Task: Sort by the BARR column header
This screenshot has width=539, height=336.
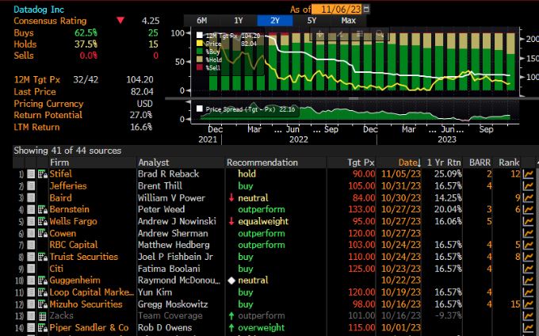Action: pos(480,162)
